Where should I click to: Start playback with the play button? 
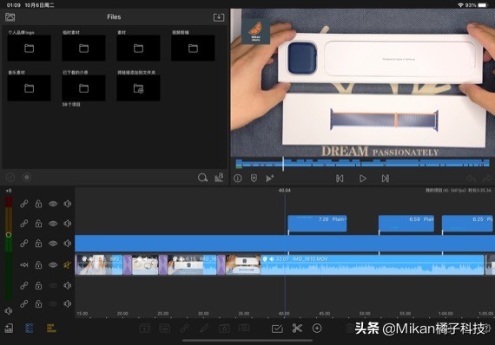click(x=363, y=179)
